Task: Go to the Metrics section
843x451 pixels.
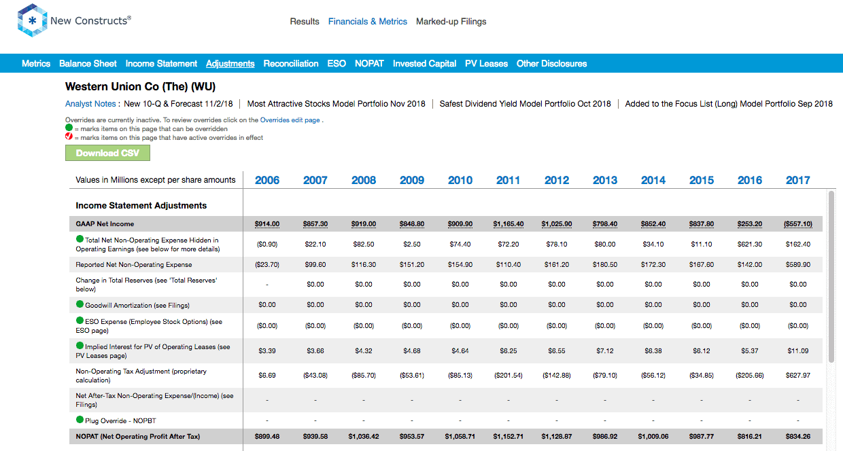Action: click(x=36, y=63)
